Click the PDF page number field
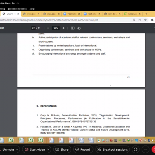 coord(34,28)
